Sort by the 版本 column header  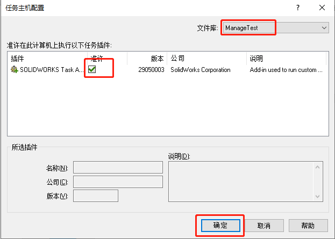(147, 58)
